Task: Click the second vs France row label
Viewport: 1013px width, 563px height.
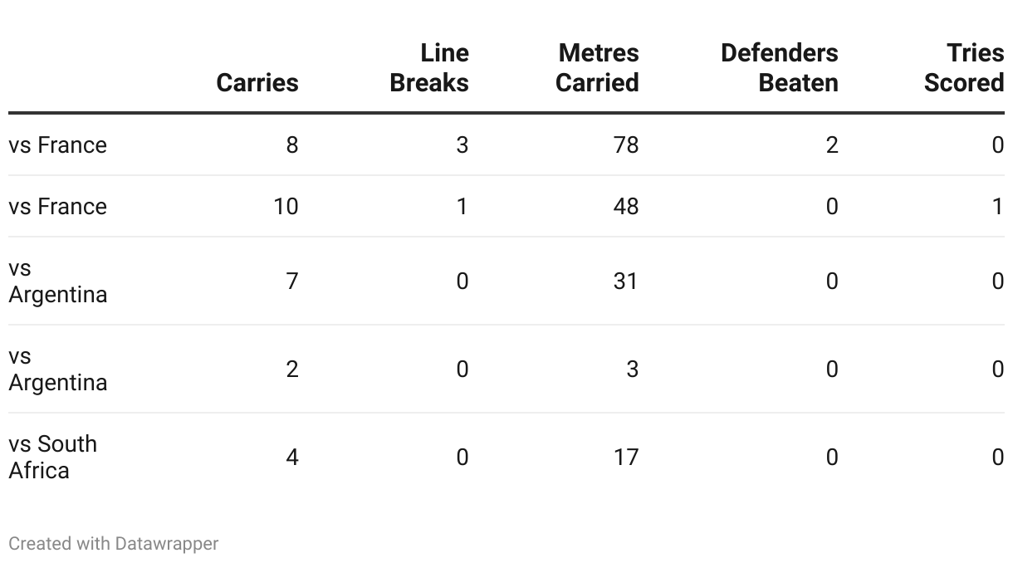Action: 58,206
